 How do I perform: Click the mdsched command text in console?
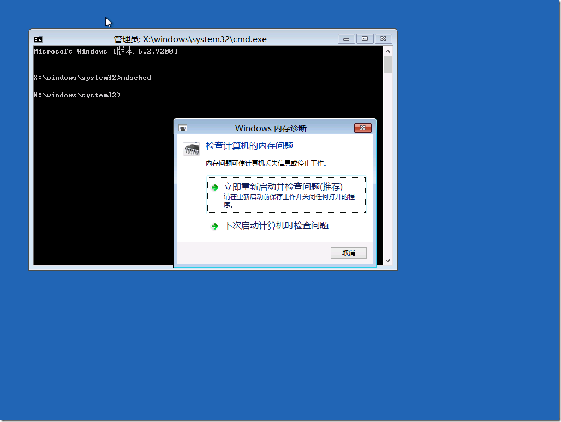(136, 78)
